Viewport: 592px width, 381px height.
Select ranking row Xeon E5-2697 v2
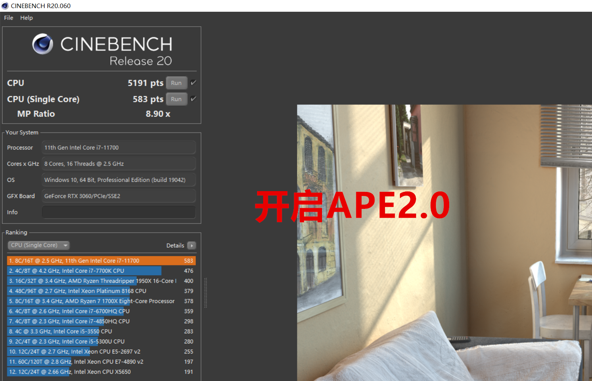pyautogui.click(x=101, y=352)
